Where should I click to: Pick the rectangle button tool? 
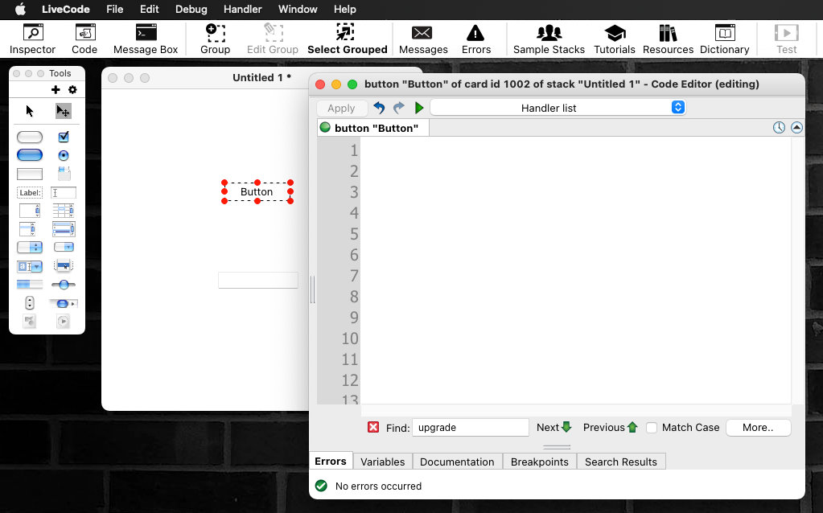[x=30, y=174]
